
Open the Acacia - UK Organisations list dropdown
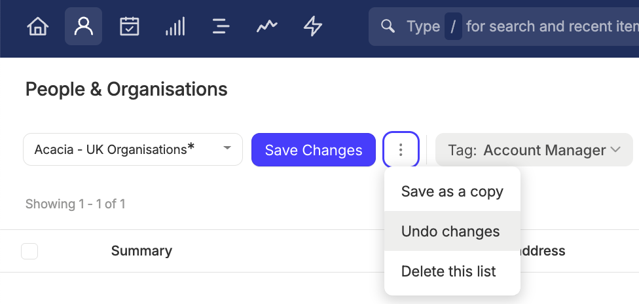coord(133,149)
